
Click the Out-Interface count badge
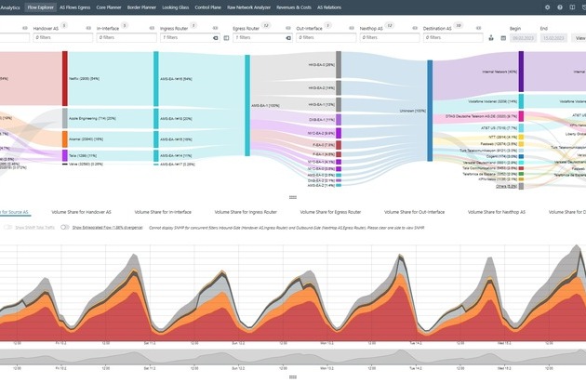(x=327, y=25)
